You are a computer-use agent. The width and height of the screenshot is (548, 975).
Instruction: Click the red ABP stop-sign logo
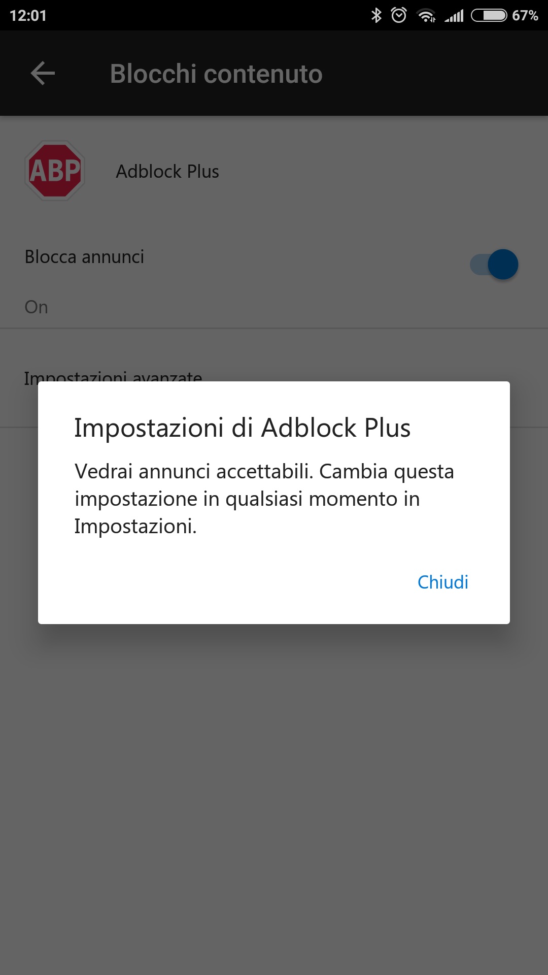(55, 171)
